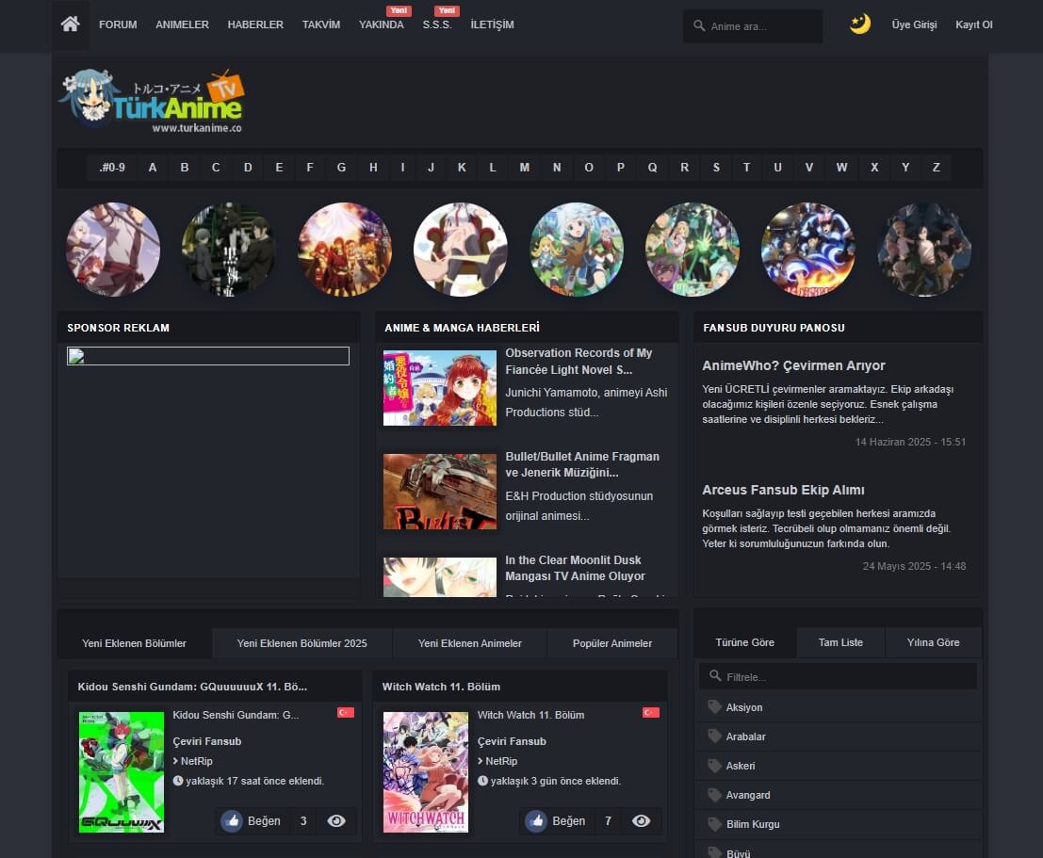This screenshot has width=1043, height=858.
Task: Filter anime list by letter K
Action: point(462,168)
